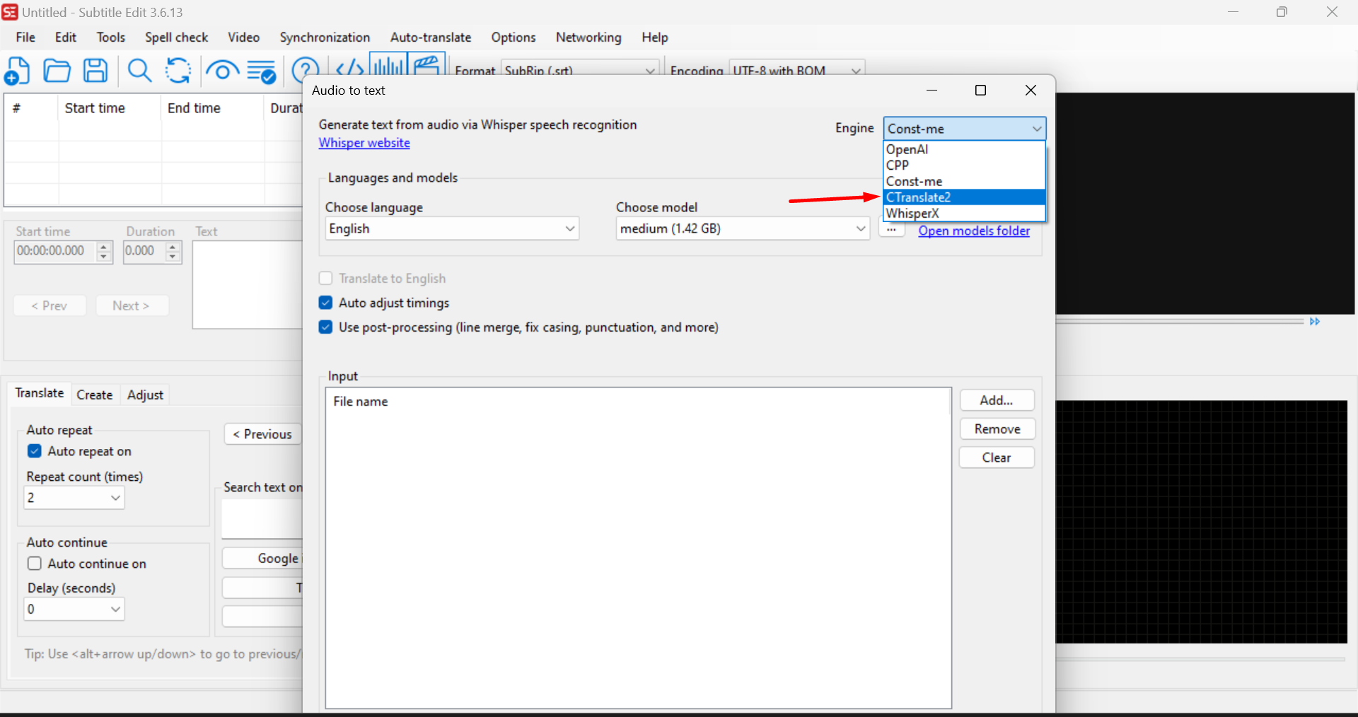Increase Start time with up arrow
1358x717 pixels.
tap(104, 247)
